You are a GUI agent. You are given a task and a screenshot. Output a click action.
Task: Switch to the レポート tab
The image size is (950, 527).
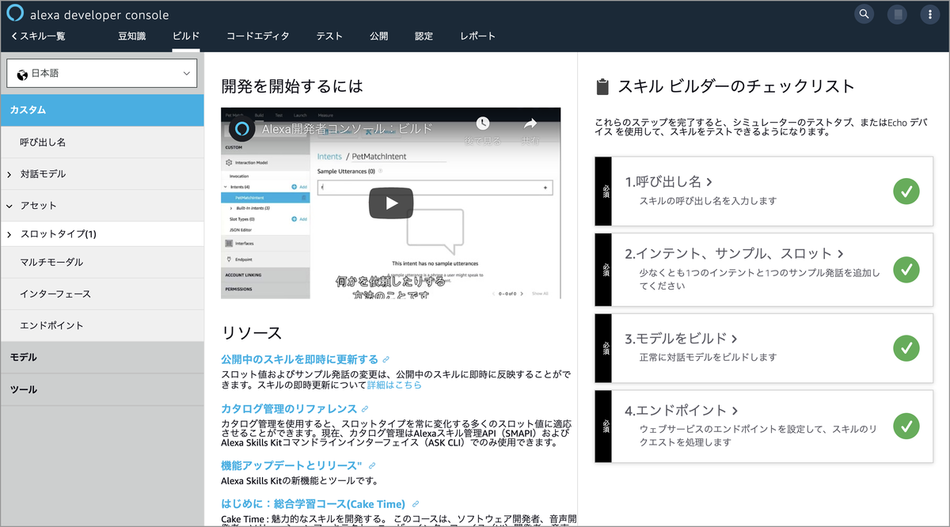coord(477,36)
